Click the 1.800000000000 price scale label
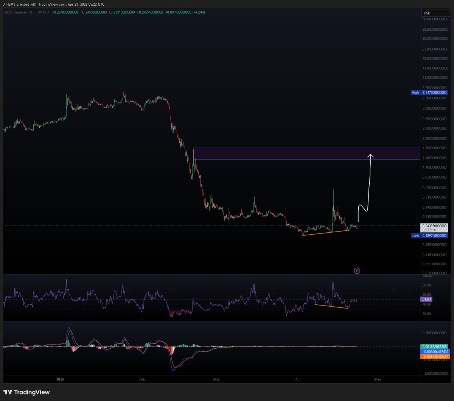 click(435, 148)
